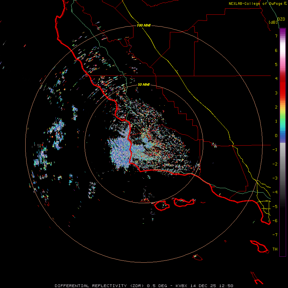Click the 2 value on color scale
The width and height of the screenshot is (288, 288).
tap(276, 107)
